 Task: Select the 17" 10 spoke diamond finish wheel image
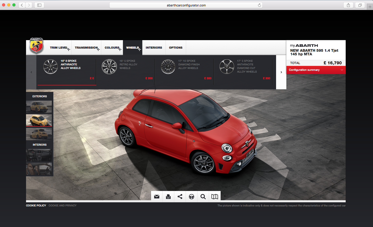pos(168,67)
